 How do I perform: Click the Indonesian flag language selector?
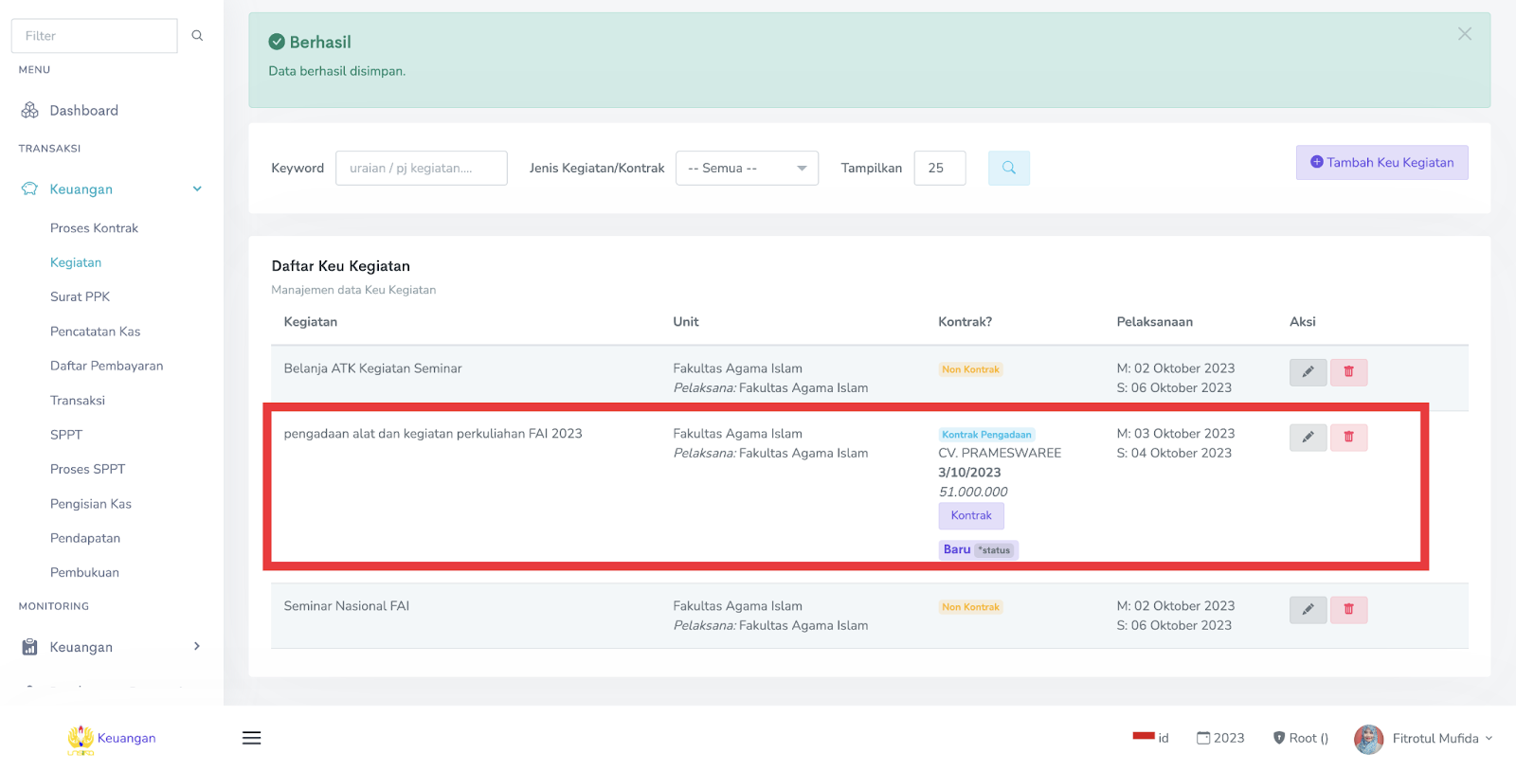coord(1150,738)
